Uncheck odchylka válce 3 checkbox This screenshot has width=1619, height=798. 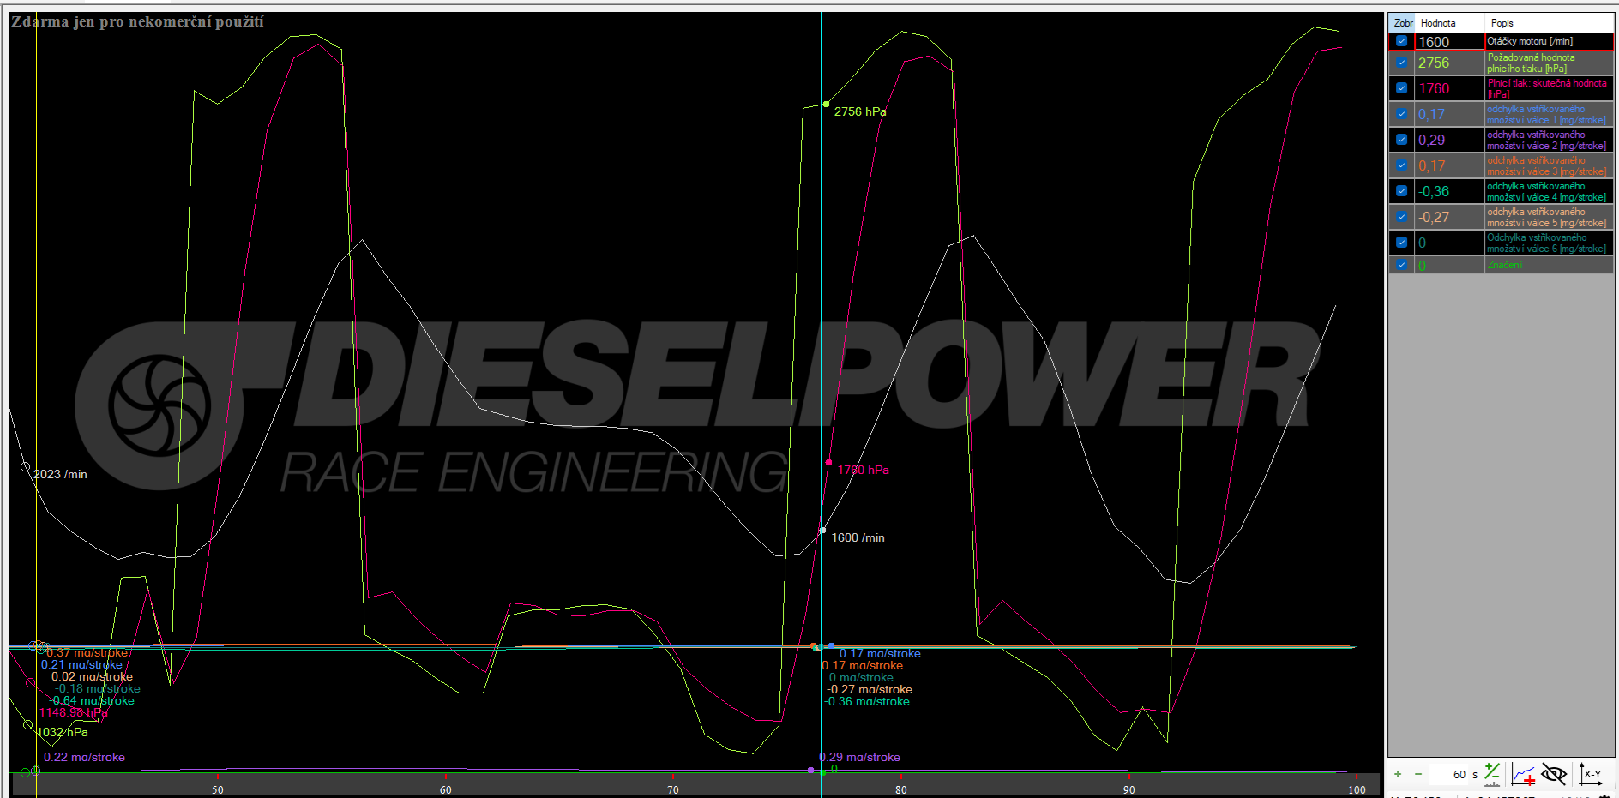tap(1401, 165)
